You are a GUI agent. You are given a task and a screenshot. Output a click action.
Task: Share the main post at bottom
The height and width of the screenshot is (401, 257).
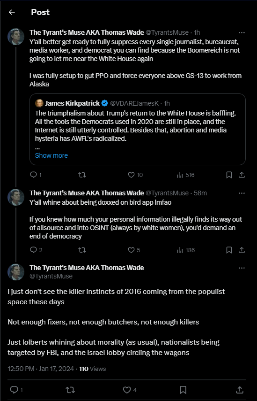(239, 390)
